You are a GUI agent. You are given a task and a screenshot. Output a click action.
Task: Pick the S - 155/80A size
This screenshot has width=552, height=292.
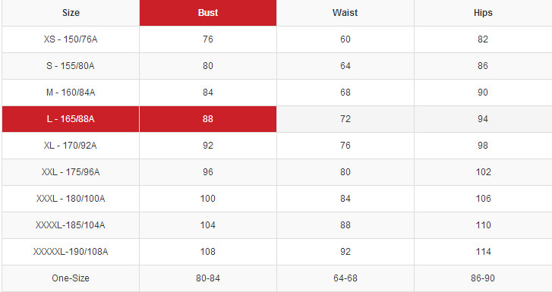[x=71, y=66]
